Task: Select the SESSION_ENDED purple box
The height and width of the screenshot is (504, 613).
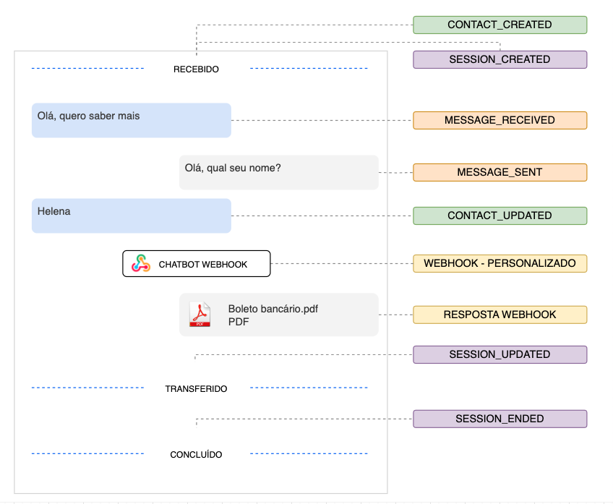Action: [500, 419]
